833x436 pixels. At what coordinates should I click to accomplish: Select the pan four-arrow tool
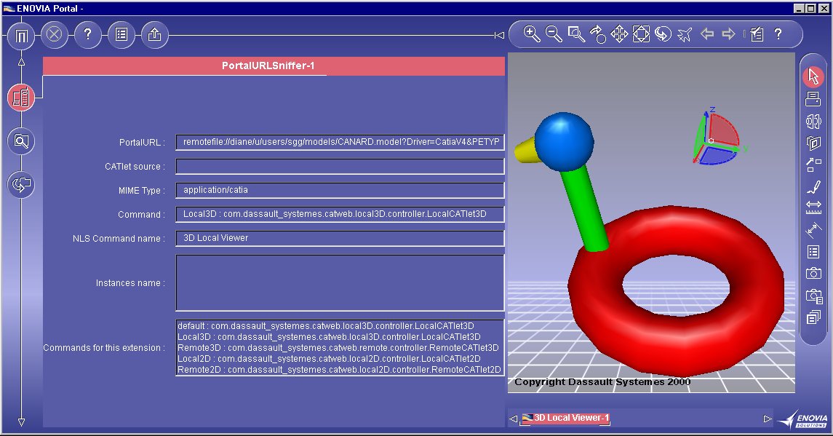pos(619,34)
